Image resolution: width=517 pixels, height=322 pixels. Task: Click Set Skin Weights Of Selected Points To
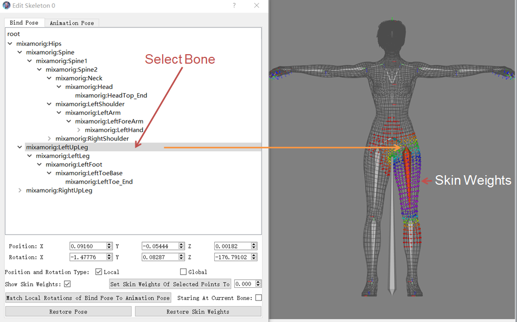tap(170, 284)
